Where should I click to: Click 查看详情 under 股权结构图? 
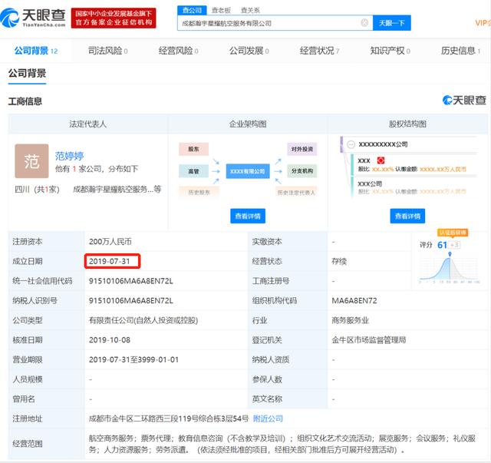(407, 216)
